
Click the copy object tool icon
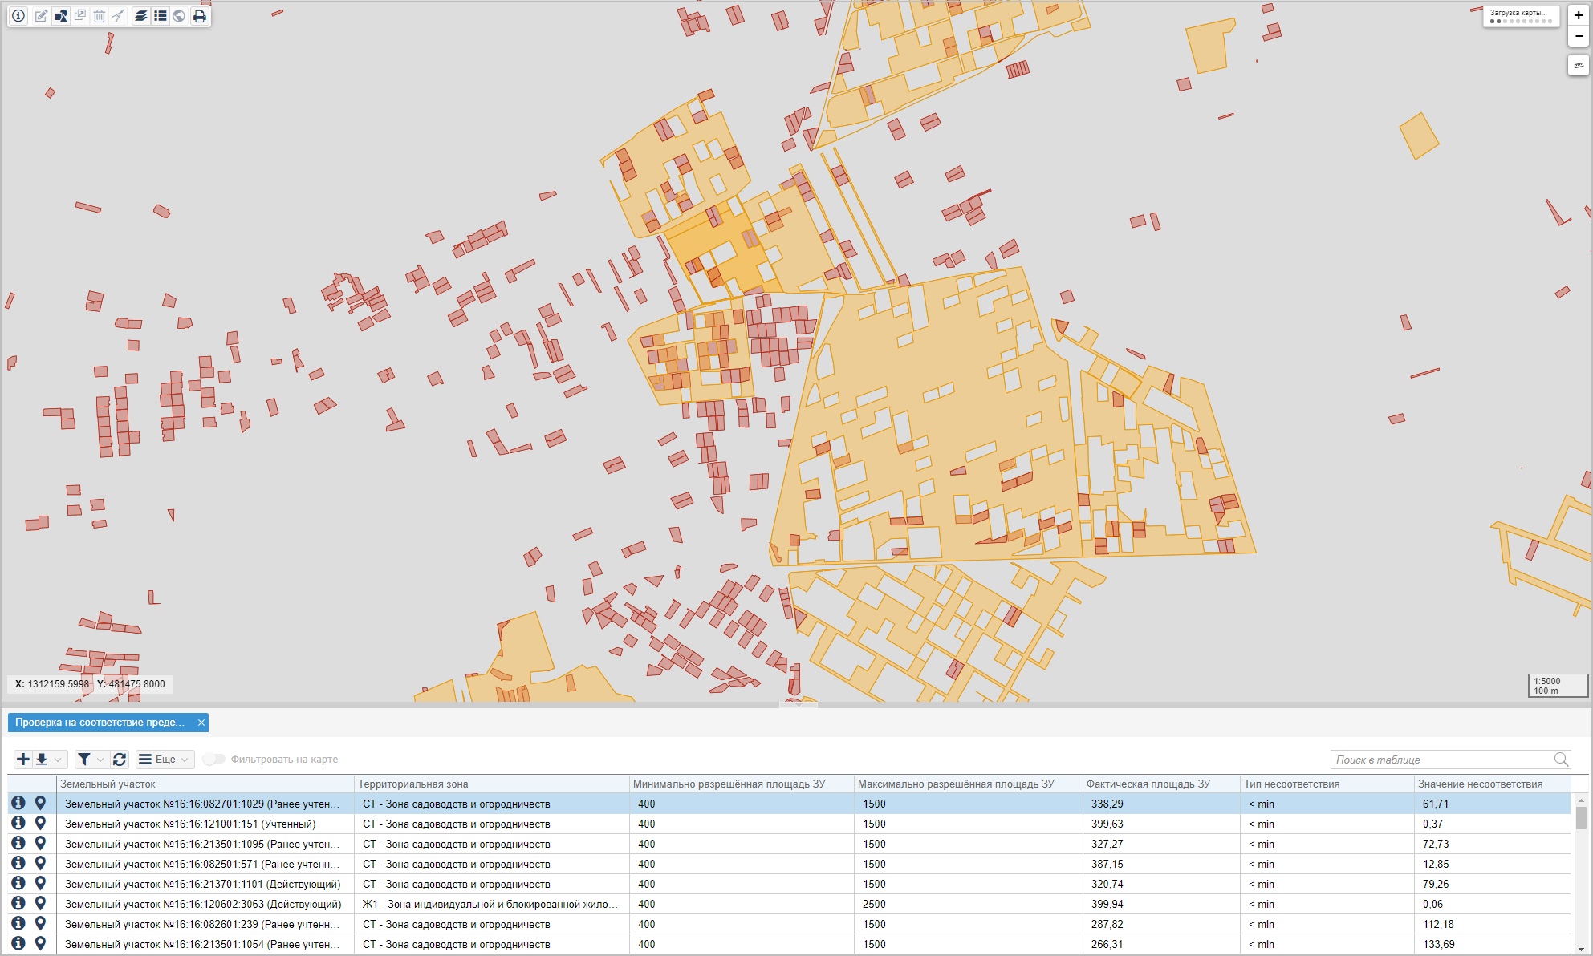click(80, 15)
